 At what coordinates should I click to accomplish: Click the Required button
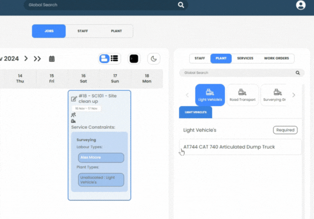285,130
